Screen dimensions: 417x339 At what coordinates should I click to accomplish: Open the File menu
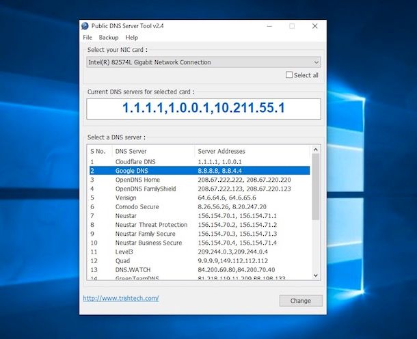pos(88,38)
